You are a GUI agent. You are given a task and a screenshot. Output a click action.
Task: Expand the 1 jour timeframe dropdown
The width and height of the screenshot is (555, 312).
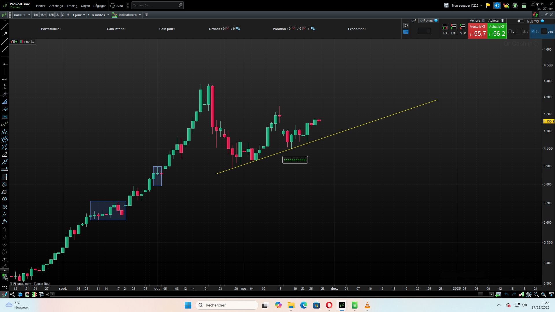point(79,15)
